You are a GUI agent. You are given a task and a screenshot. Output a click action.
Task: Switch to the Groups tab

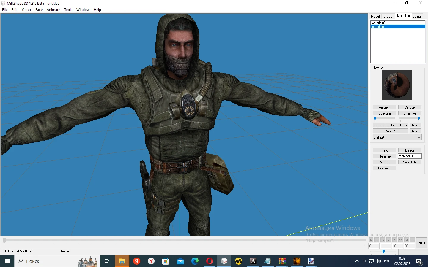tap(388, 16)
